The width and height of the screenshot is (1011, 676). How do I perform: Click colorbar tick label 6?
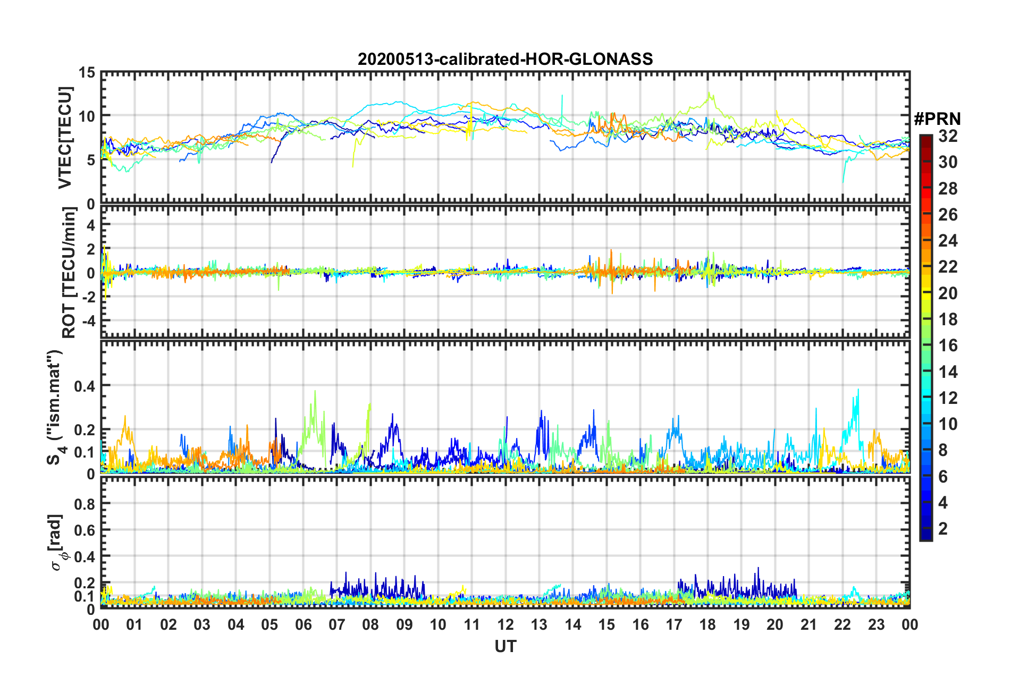point(943,477)
